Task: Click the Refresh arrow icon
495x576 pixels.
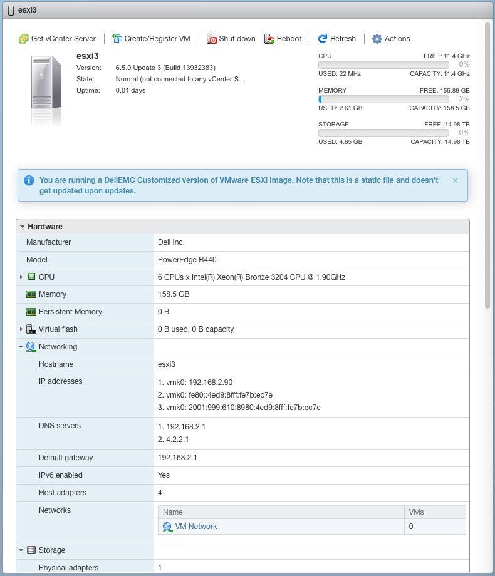Action: pyautogui.click(x=323, y=39)
